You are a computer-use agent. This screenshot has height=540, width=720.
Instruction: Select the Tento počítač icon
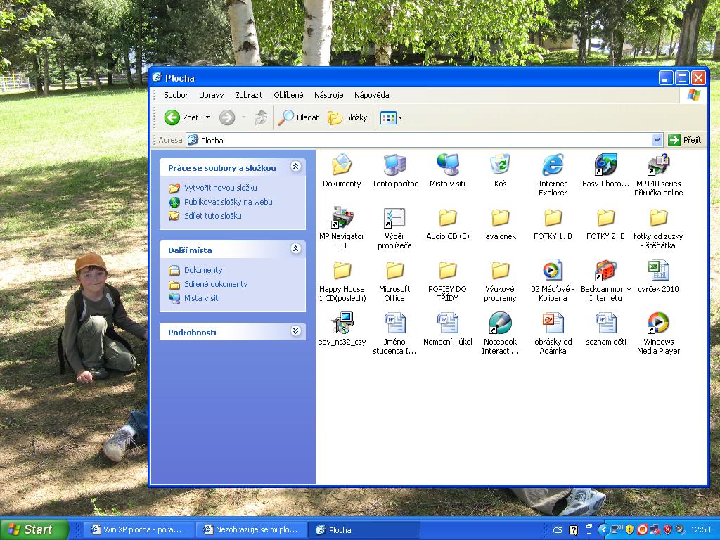tap(394, 165)
